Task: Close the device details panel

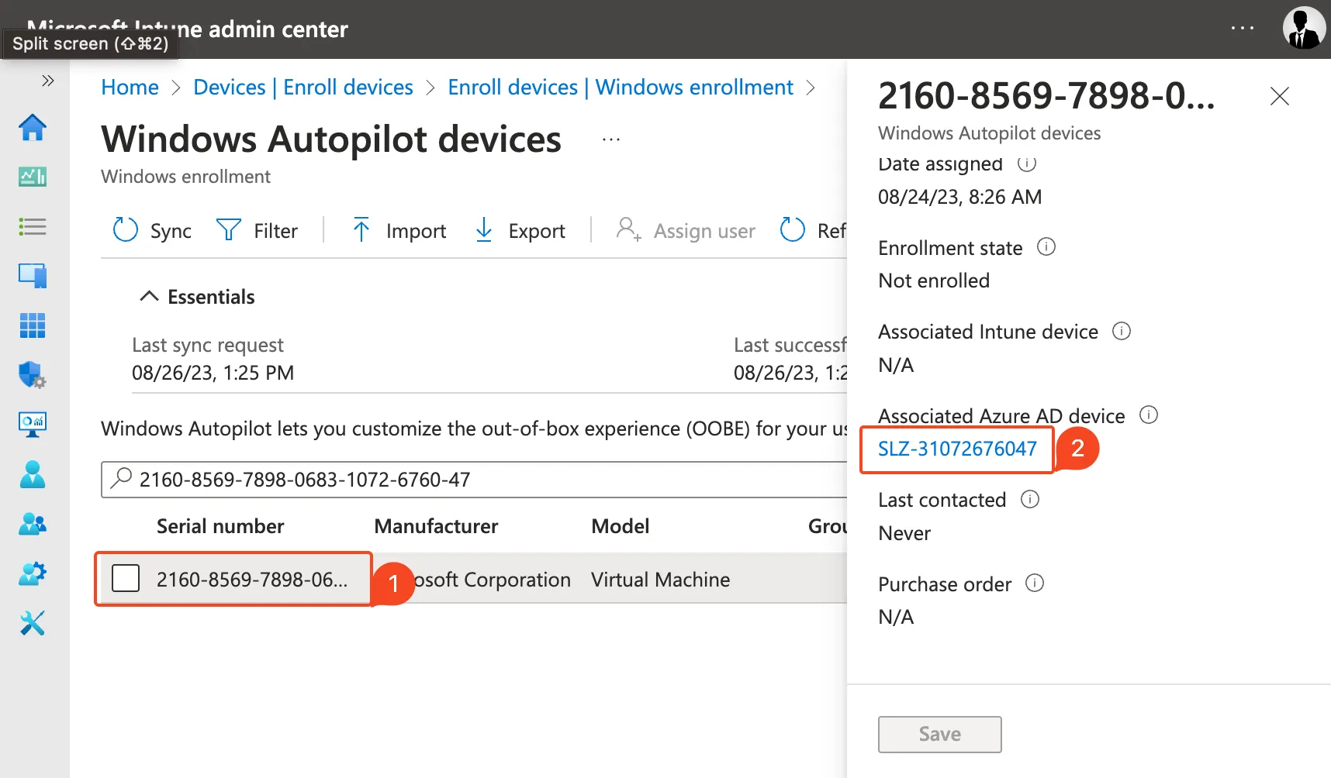Action: pos(1279,96)
